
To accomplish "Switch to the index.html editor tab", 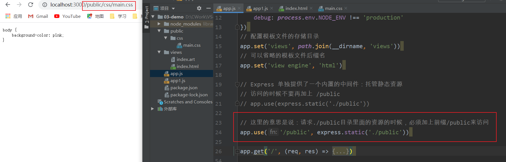I will [296, 8].
